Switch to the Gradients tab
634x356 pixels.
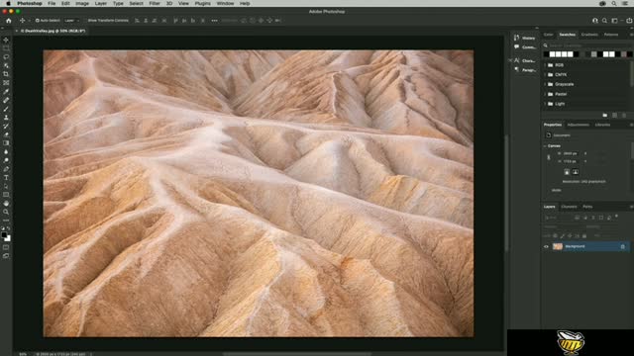589,35
